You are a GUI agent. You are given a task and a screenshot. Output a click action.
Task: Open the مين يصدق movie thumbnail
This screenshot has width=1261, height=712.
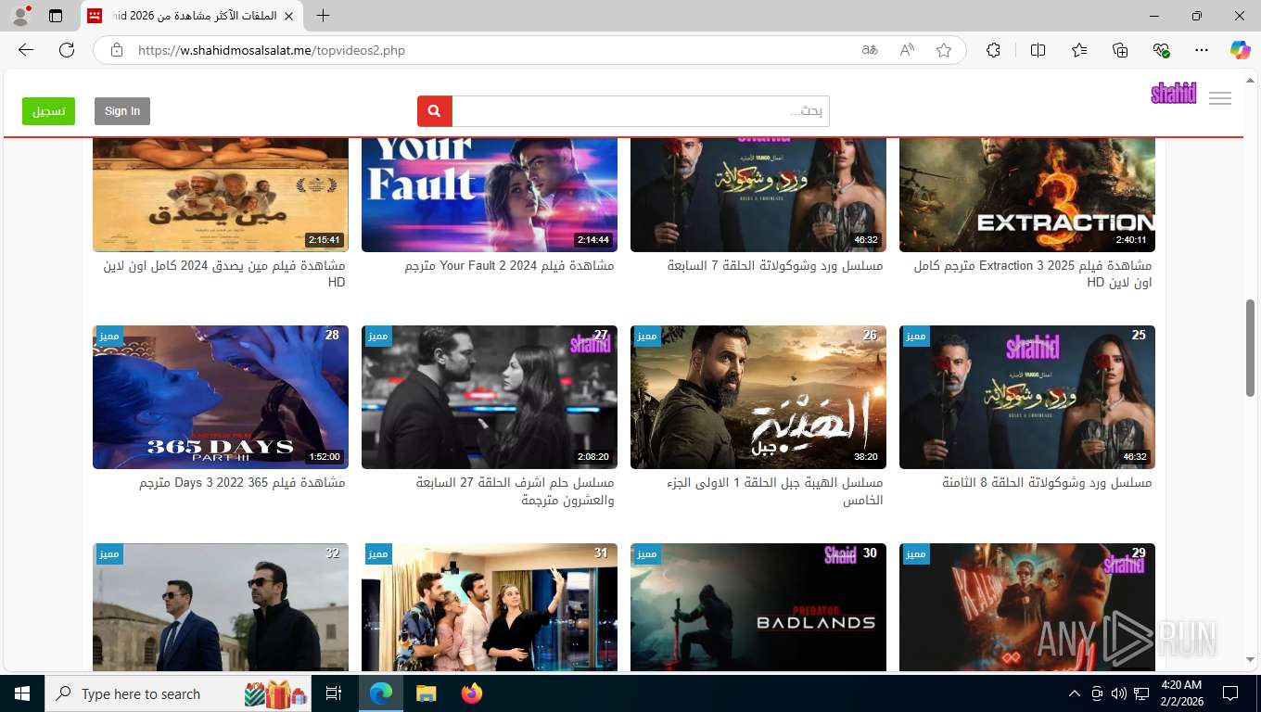click(221, 194)
